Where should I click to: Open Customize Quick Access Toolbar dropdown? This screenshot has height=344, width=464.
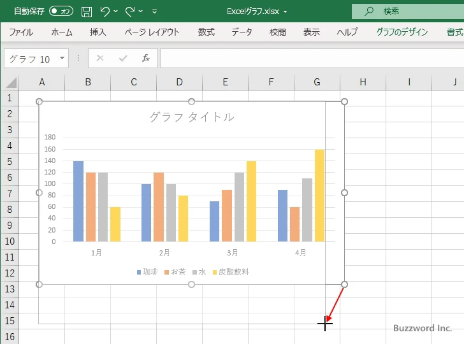(x=154, y=12)
